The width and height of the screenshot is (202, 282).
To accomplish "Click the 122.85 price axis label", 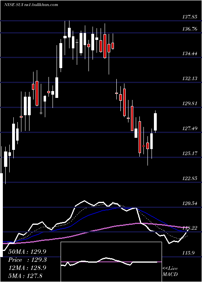I will [x=189, y=178].
